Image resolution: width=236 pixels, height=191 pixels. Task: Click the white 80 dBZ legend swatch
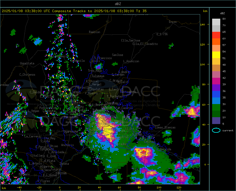(216, 22)
